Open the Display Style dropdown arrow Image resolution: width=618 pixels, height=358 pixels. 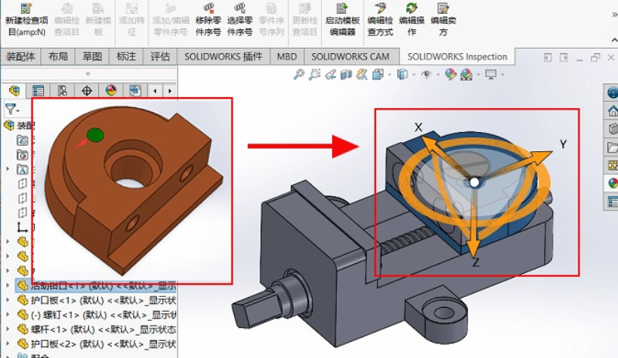414,74
